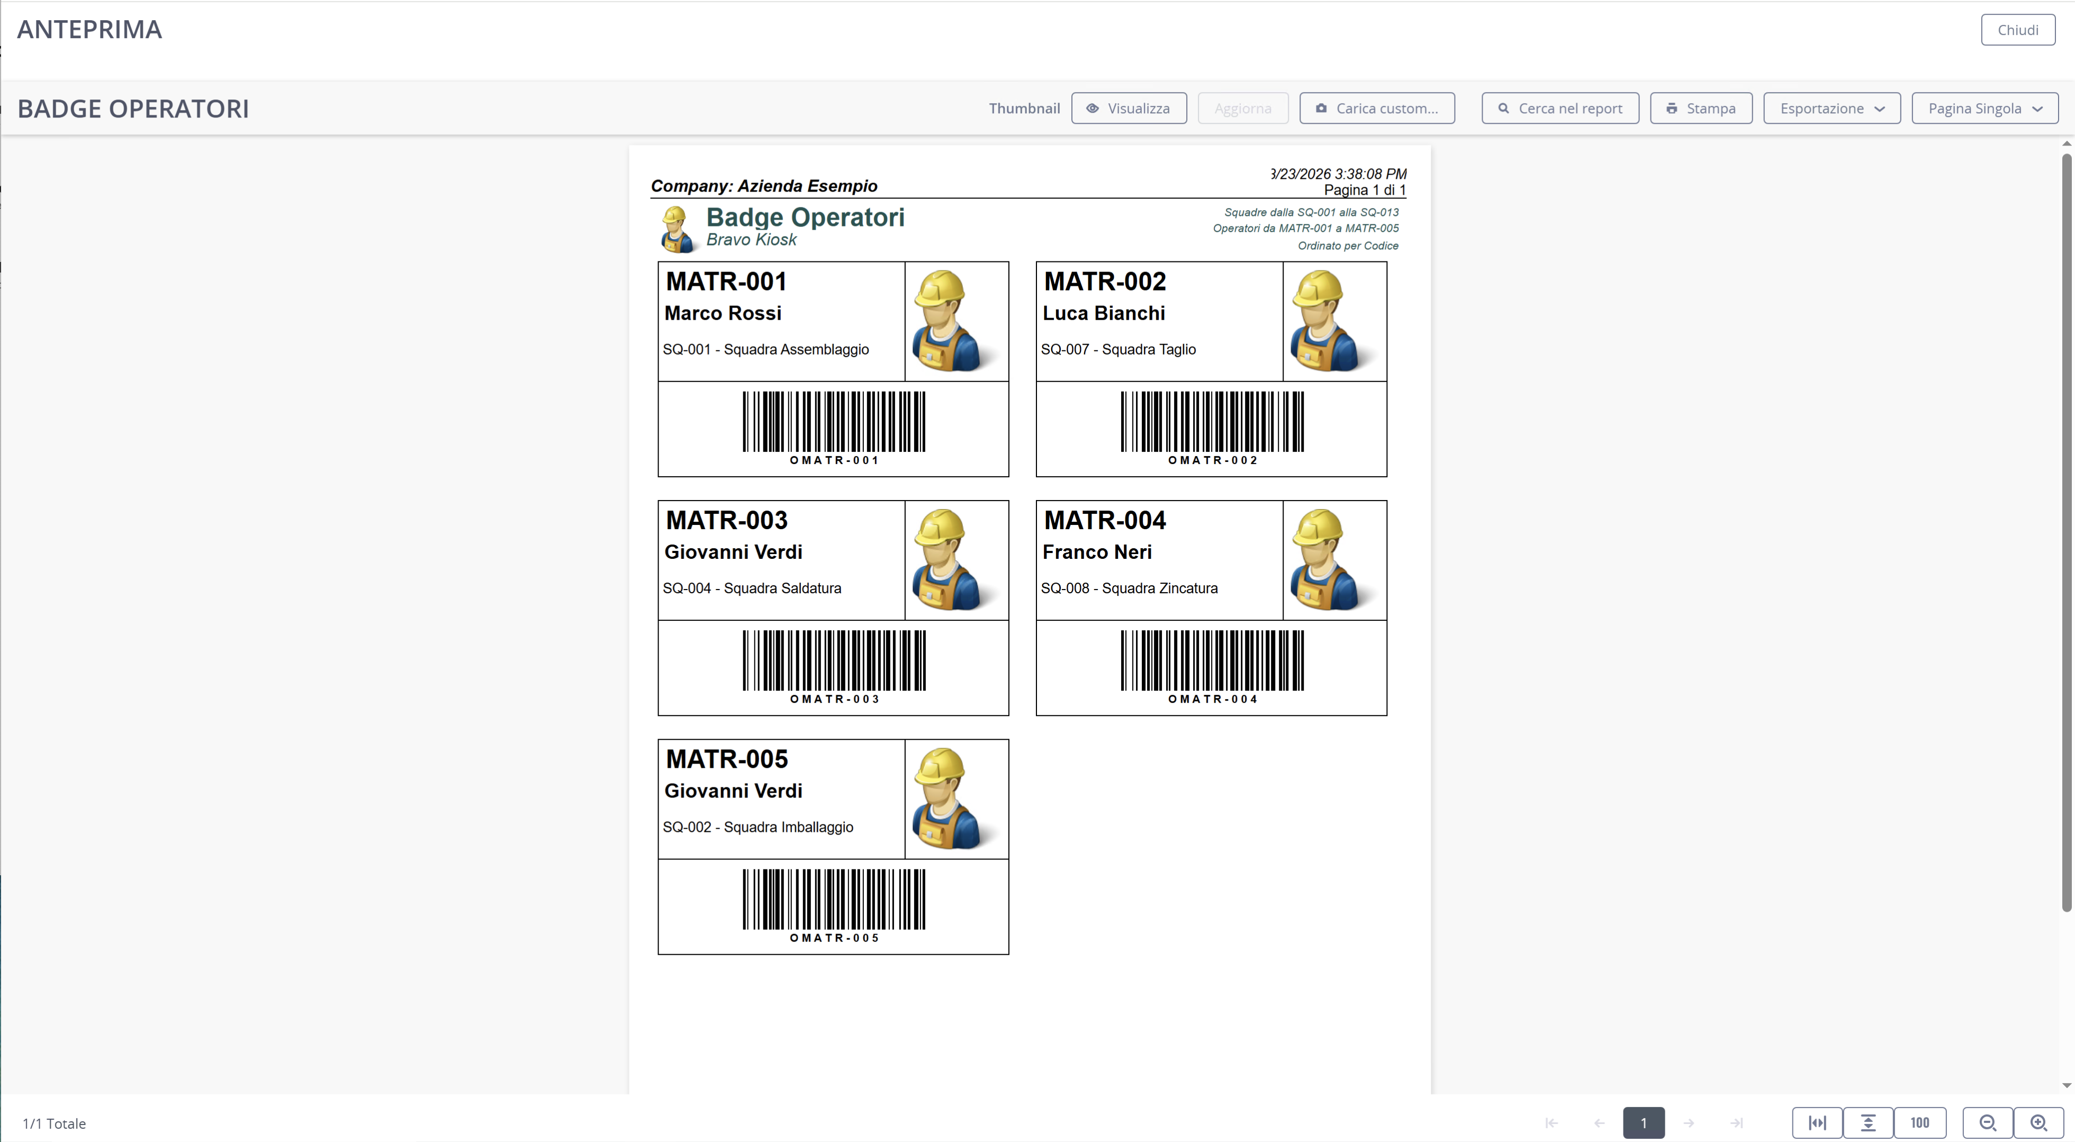Click the Company: Azienda Esempio header text
This screenshot has height=1142, width=2075.
pos(764,186)
